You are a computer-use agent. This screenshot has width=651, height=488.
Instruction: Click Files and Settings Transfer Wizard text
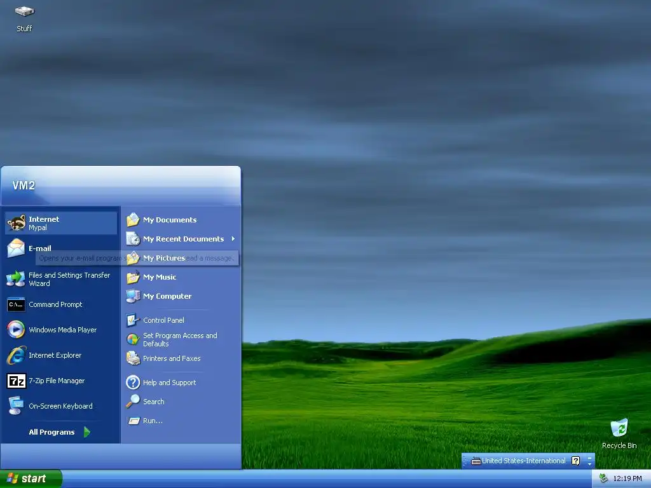69,280
